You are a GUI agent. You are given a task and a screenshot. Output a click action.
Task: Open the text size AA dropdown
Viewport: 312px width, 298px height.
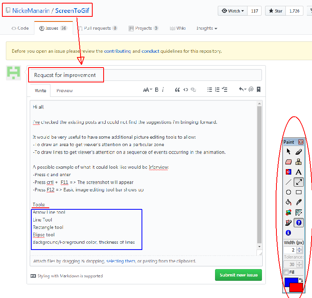click(x=147, y=90)
